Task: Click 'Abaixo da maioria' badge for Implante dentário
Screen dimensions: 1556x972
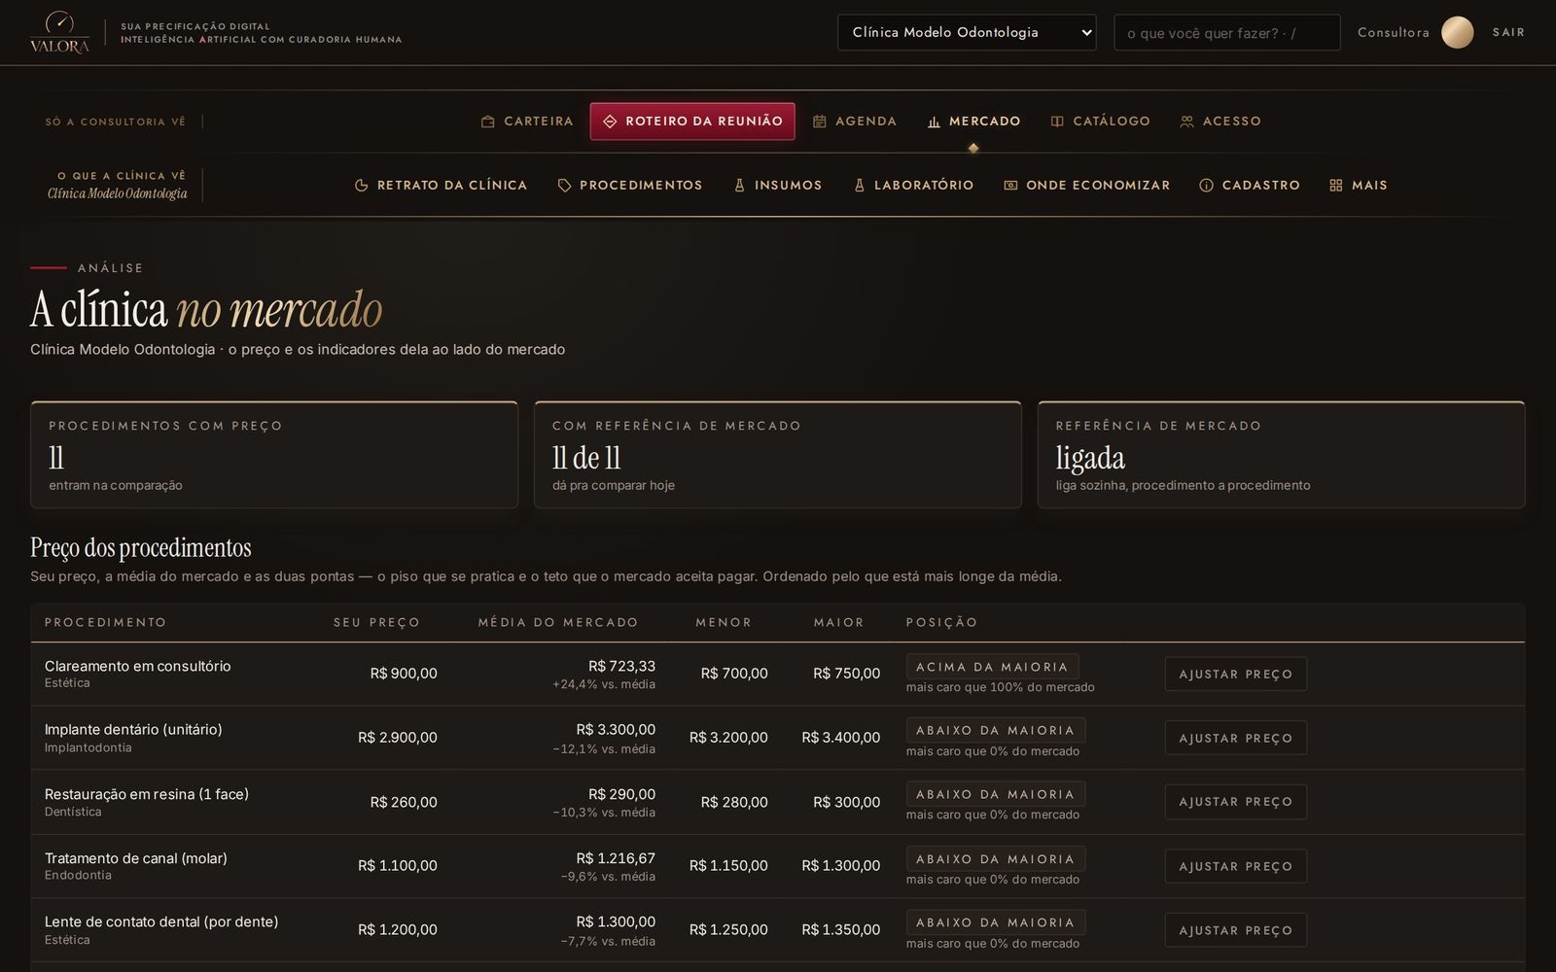Action: coord(996,730)
